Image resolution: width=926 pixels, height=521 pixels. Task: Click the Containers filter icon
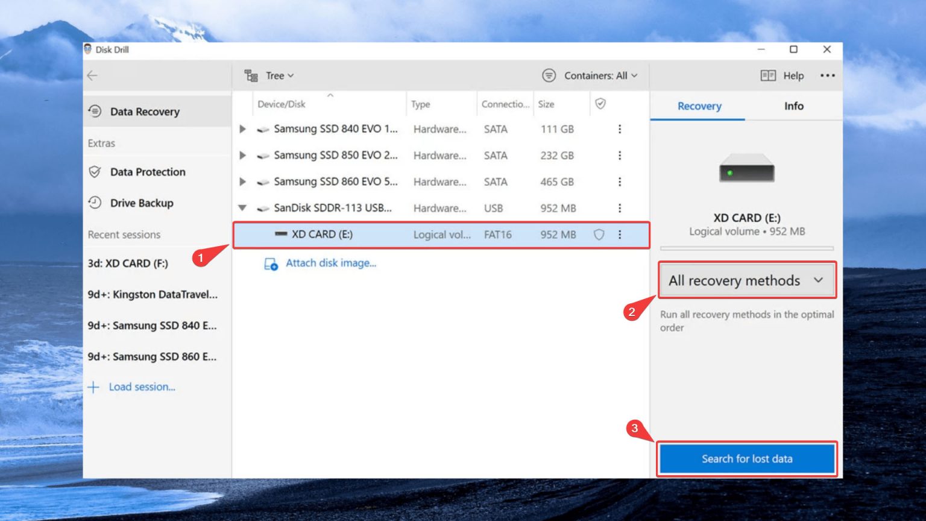(549, 75)
